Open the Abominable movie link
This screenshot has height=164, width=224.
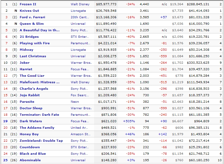click(30, 160)
